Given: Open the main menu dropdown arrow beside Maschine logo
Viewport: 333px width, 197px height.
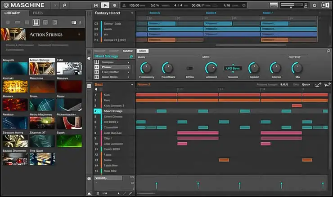Looking at the screenshot, I should (x=55, y=5).
